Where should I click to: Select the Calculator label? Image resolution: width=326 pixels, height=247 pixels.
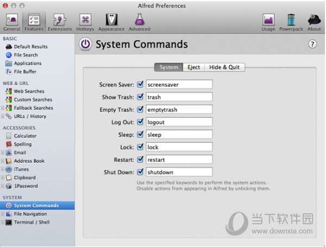pyautogui.click(x=25, y=136)
